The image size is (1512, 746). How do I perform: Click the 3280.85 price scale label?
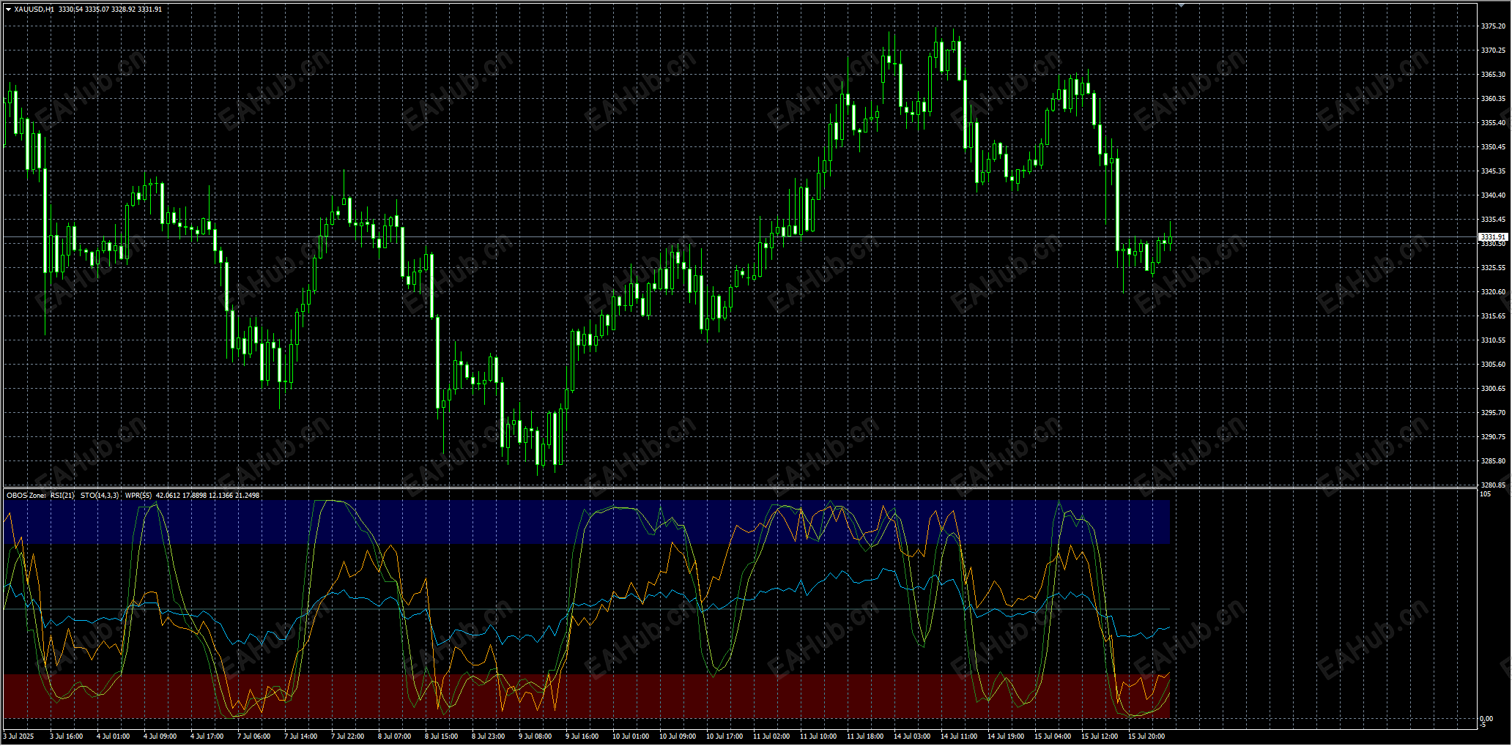(x=1493, y=485)
